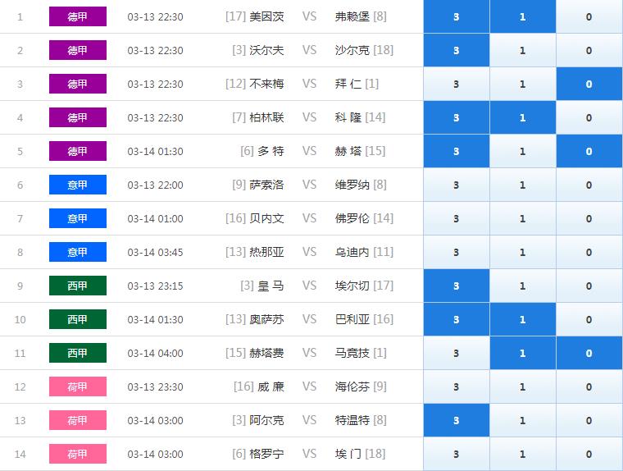
Task: Open home team 皇马 link
Action: (271, 286)
